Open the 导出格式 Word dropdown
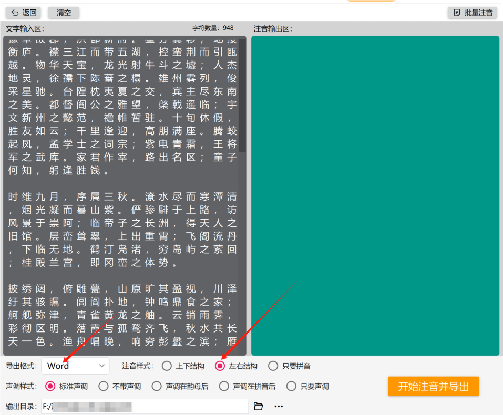The image size is (503, 415). 75,366
